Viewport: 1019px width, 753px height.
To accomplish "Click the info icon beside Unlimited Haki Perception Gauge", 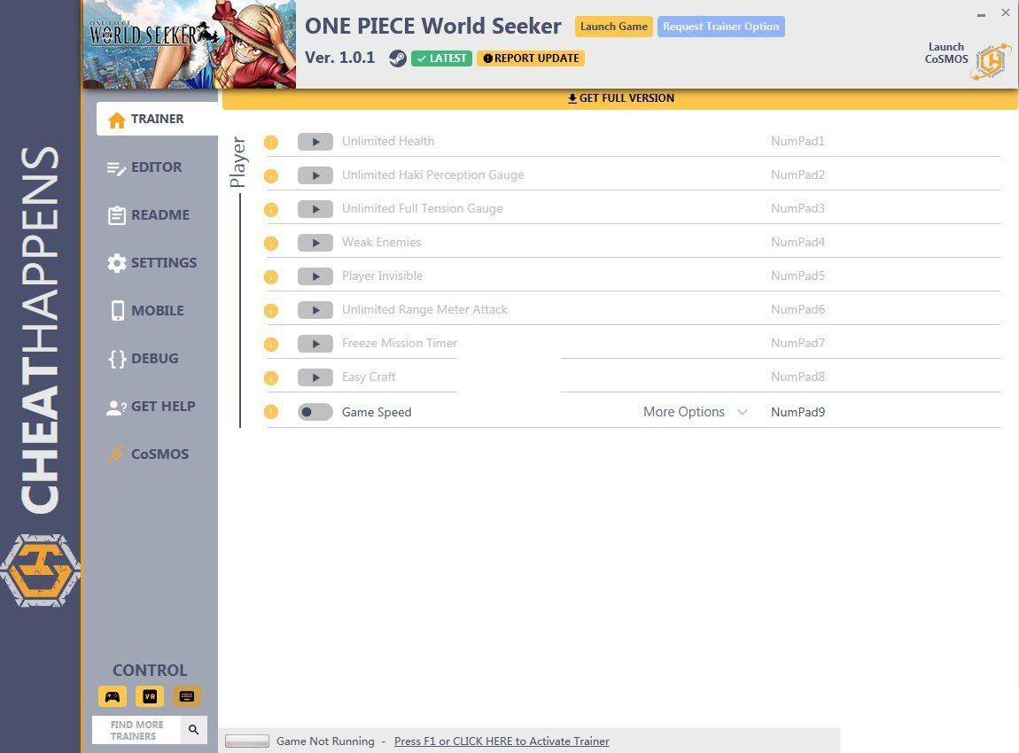I will 271,176.
